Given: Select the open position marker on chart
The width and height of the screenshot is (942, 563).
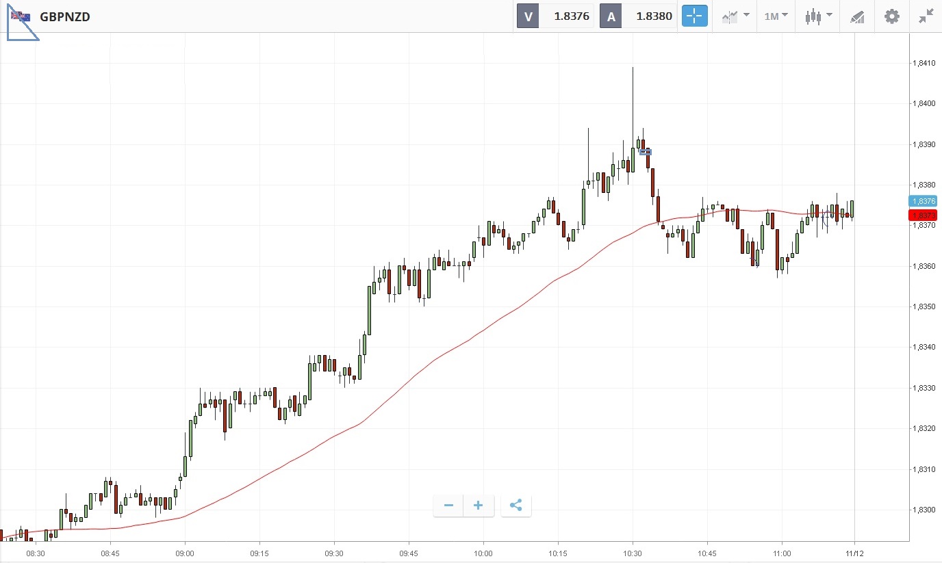Looking at the screenshot, I should point(645,152).
